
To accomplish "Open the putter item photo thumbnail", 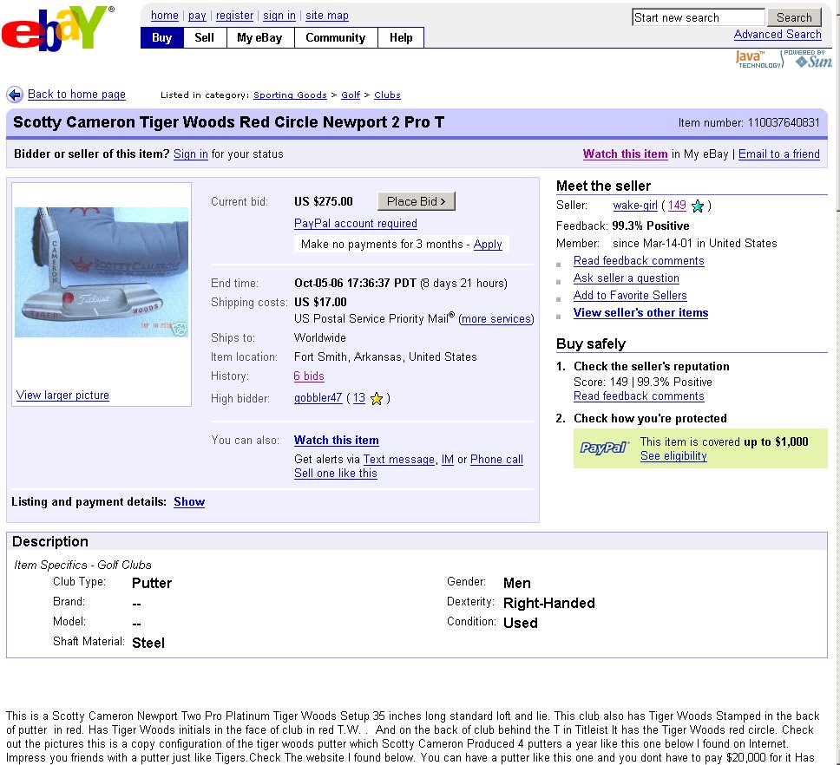I will point(102,272).
